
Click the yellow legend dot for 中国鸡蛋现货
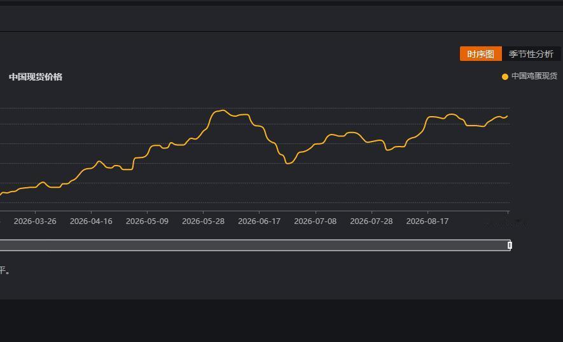[x=505, y=77]
